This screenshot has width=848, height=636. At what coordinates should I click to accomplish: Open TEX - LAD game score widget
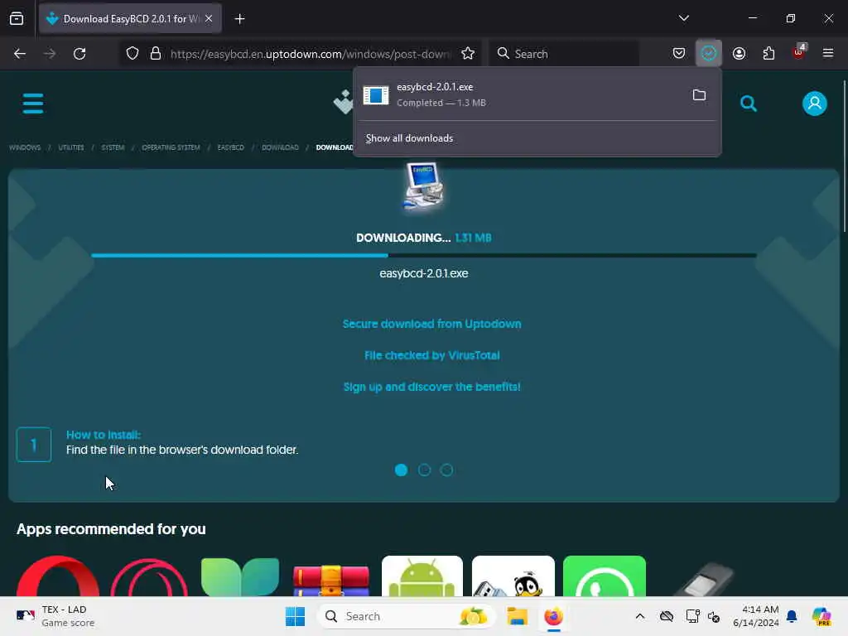tap(55, 616)
